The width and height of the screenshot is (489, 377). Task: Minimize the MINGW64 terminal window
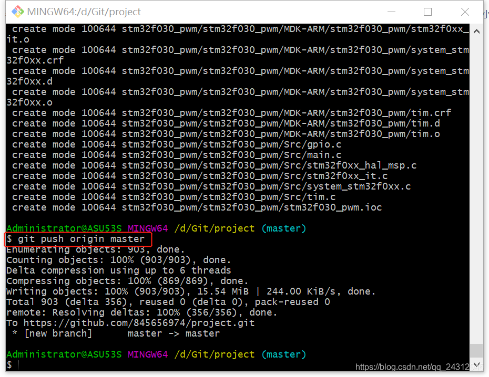[391, 12]
